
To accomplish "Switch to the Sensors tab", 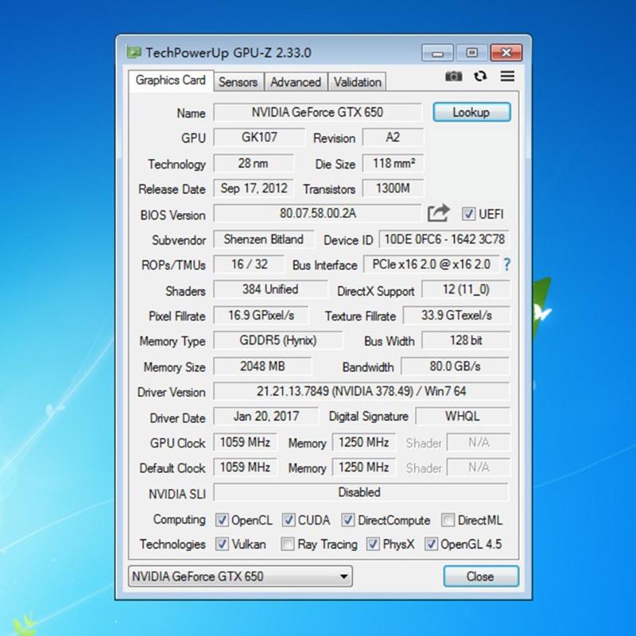I will pyautogui.click(x=238, y=82).
